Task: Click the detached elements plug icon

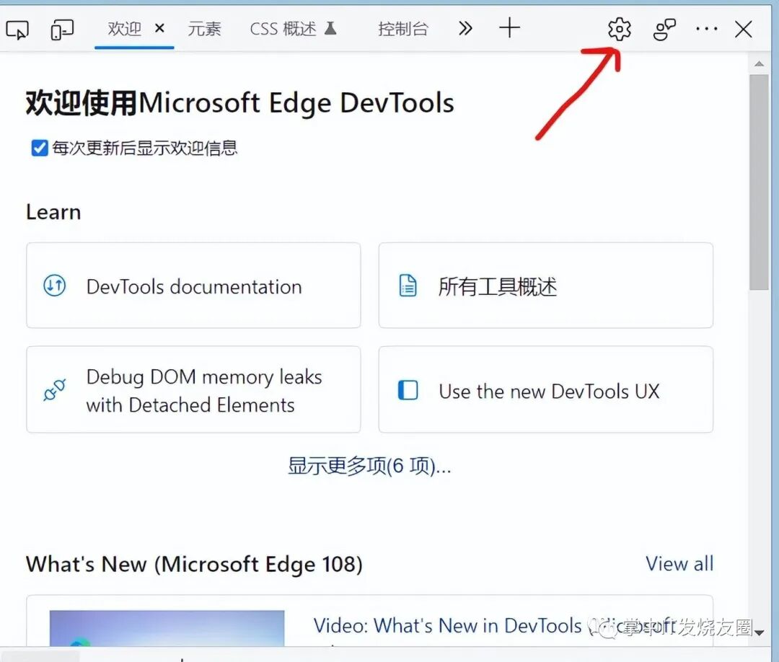Action: pos(54,390)
